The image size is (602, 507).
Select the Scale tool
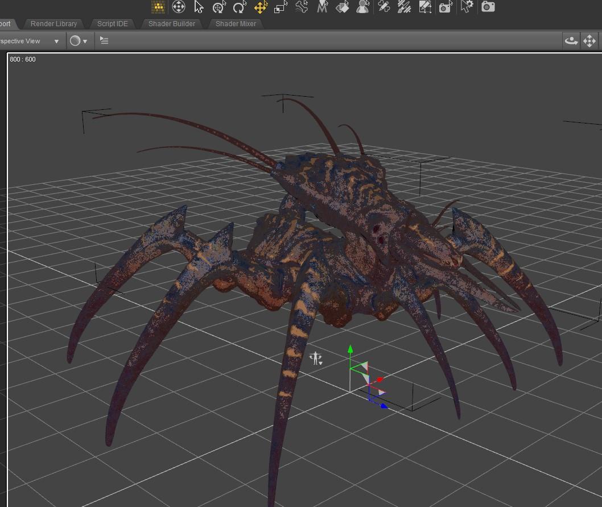tap(281, 7)
